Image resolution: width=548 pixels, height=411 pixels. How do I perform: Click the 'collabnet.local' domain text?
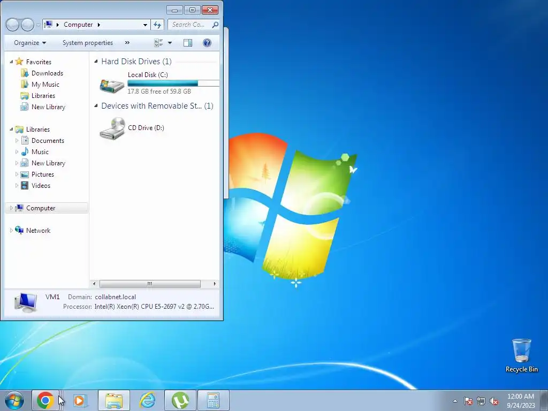(x=116, y=296)
